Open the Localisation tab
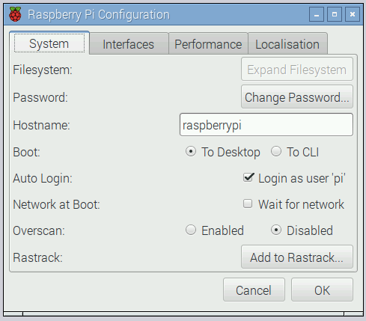This screenshot has width=366, height=321. (x=287, y=44)
